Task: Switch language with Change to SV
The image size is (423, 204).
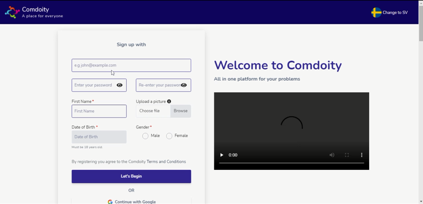Action: (x=395, y=12)
